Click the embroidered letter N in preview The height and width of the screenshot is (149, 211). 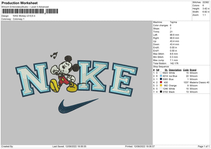pos(32,79)
